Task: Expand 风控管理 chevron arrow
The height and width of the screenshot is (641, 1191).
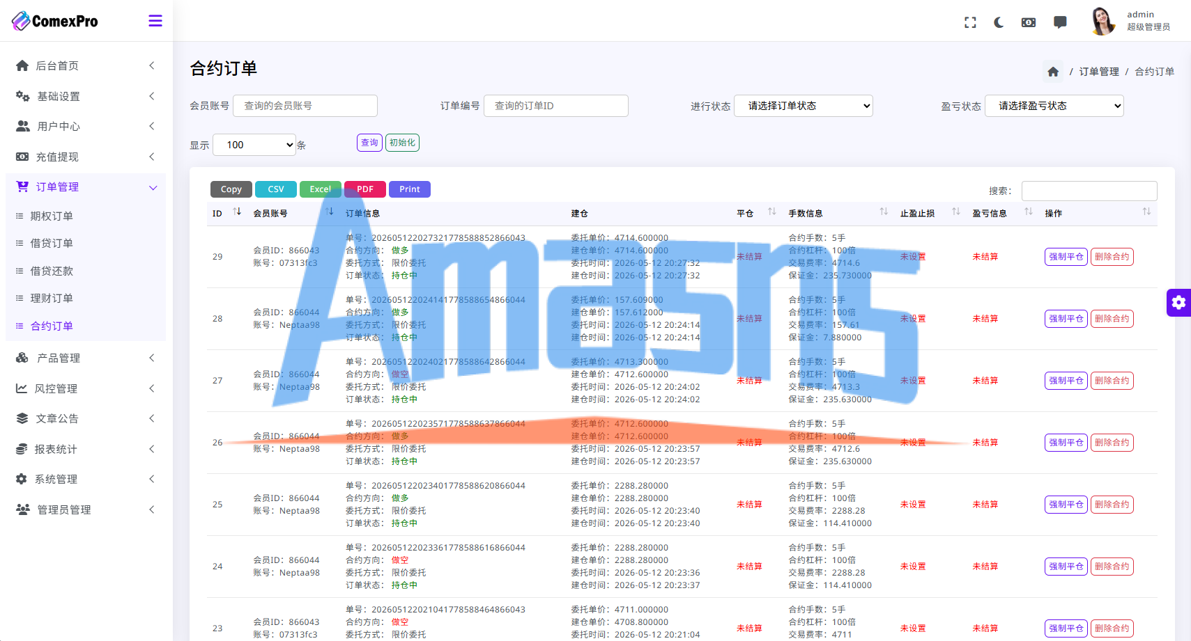Action: tap(152, 388)
